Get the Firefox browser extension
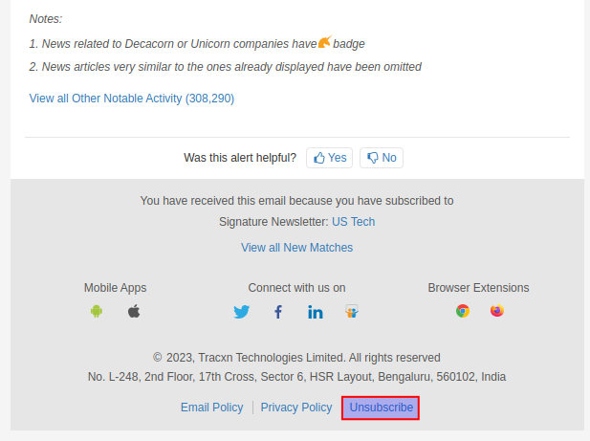 coord(497,311)
